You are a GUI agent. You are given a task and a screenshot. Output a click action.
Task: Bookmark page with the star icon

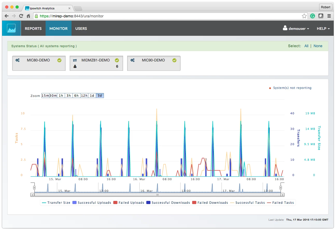pyautogui.click(x=304, y=16)
